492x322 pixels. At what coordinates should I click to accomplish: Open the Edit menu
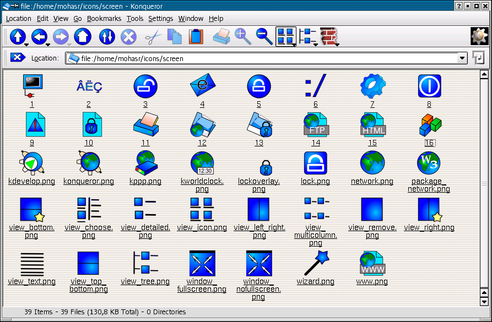pyautogui.click(x=42, y=19)
